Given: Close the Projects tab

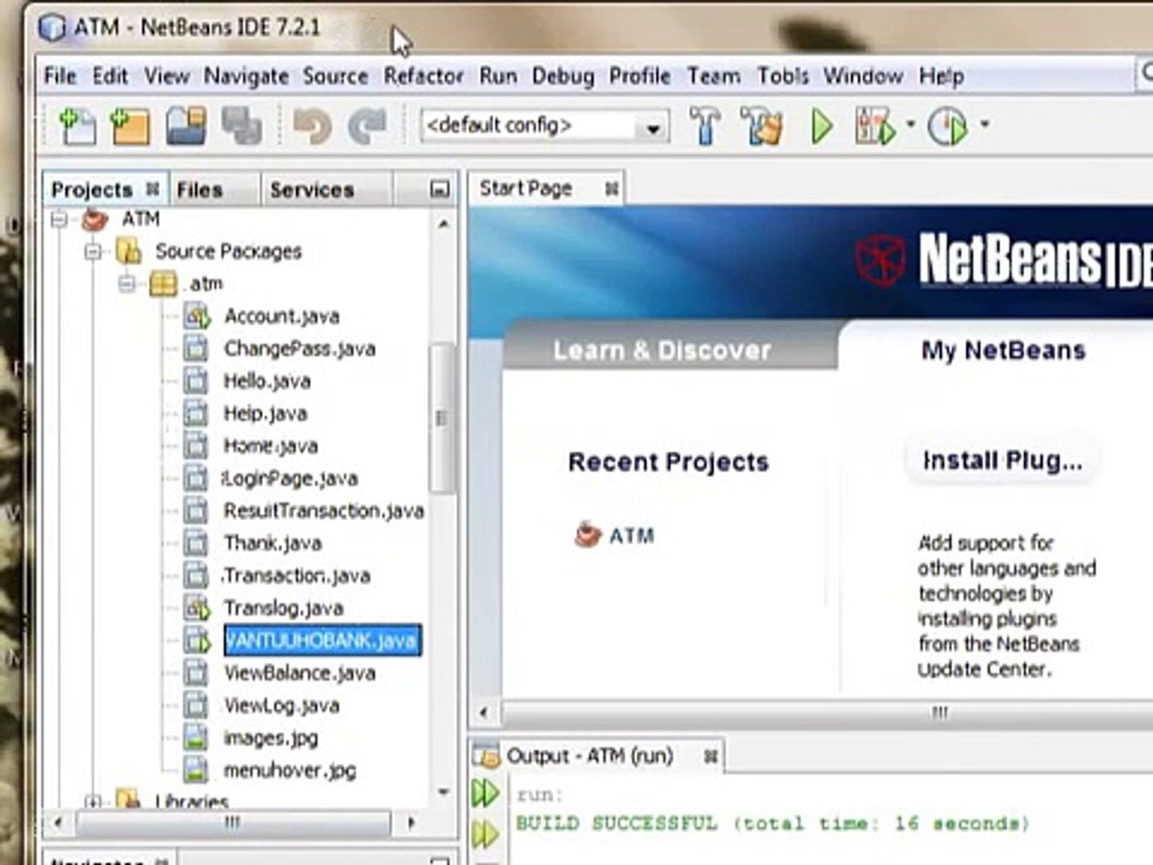Looking at the screenshot, I should click(x=152, y=190).
